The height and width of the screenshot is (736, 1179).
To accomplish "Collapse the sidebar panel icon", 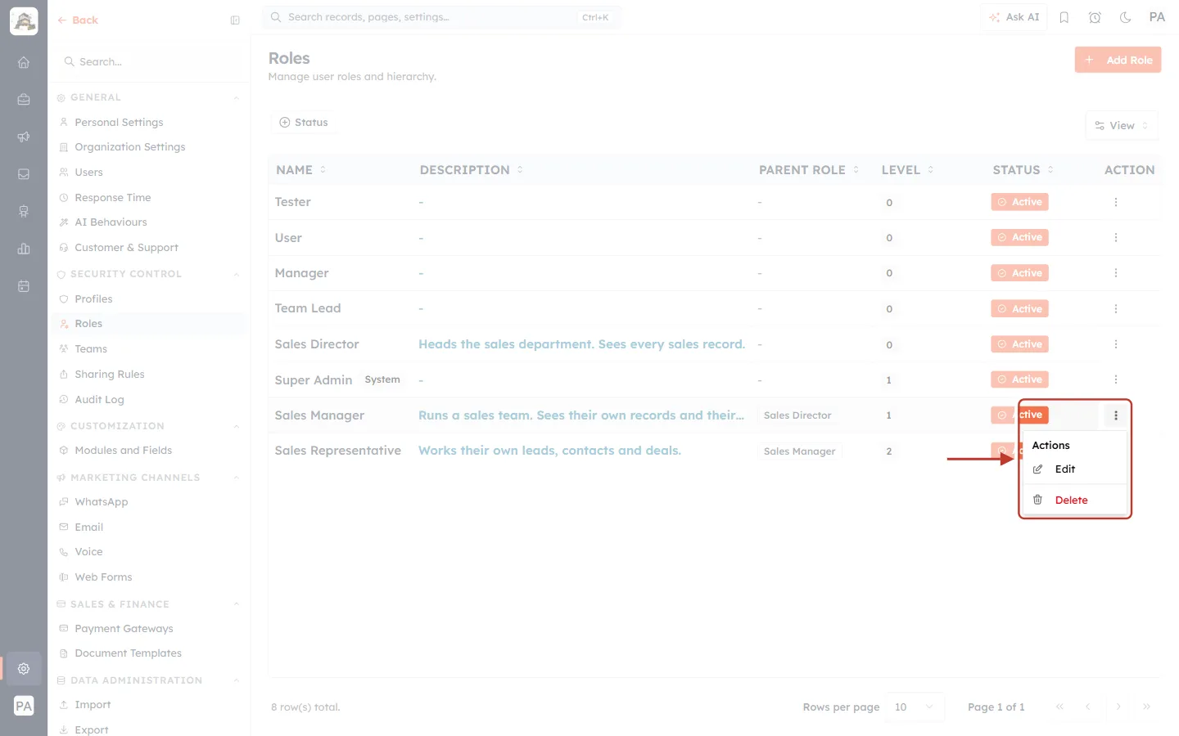I will point(235,20).
